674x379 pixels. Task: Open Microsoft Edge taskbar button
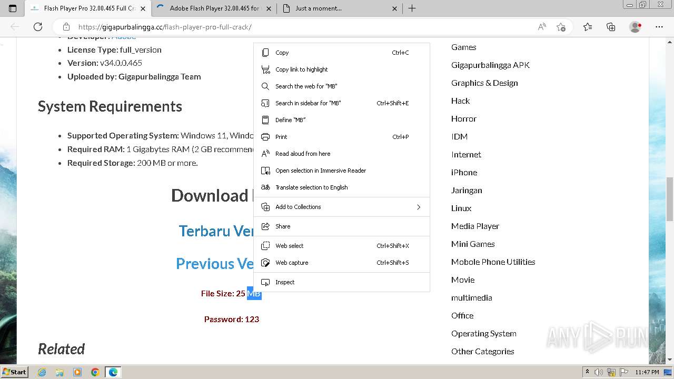[x=113, y=372]
